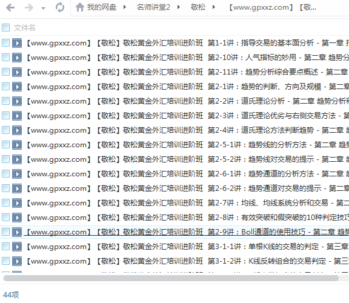
Task: Click current folder 【www.gpxxz.com】 breadcrumb
Action: pos(272,7)
